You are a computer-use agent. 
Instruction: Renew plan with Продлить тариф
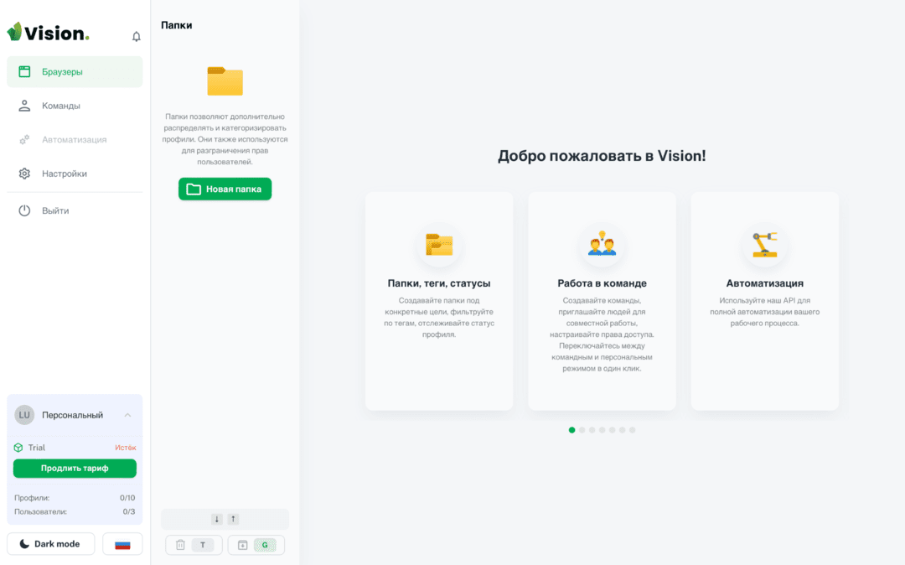tap(75, 468)
